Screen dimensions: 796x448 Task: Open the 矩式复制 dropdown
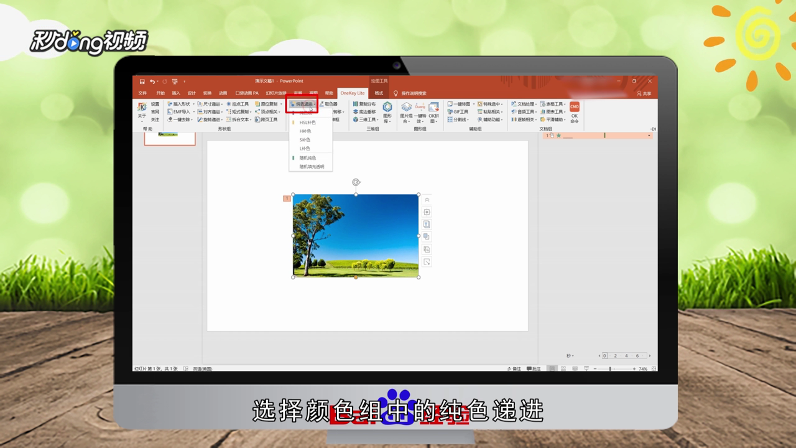[239, 111]
